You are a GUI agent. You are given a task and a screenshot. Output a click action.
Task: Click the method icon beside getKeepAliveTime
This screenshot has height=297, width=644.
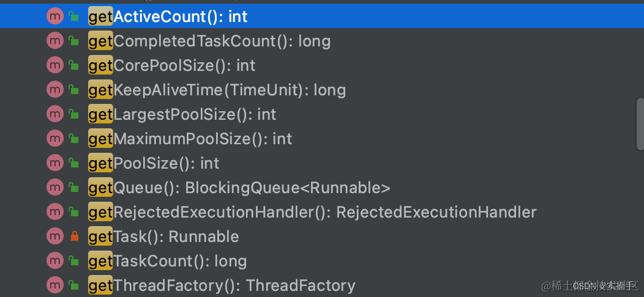click(55, 90)
